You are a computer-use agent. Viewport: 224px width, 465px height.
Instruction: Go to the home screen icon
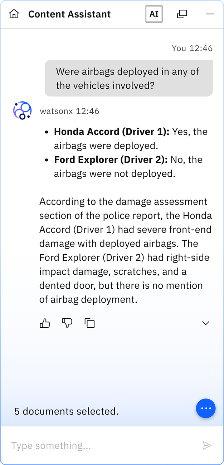coord(14,14)
